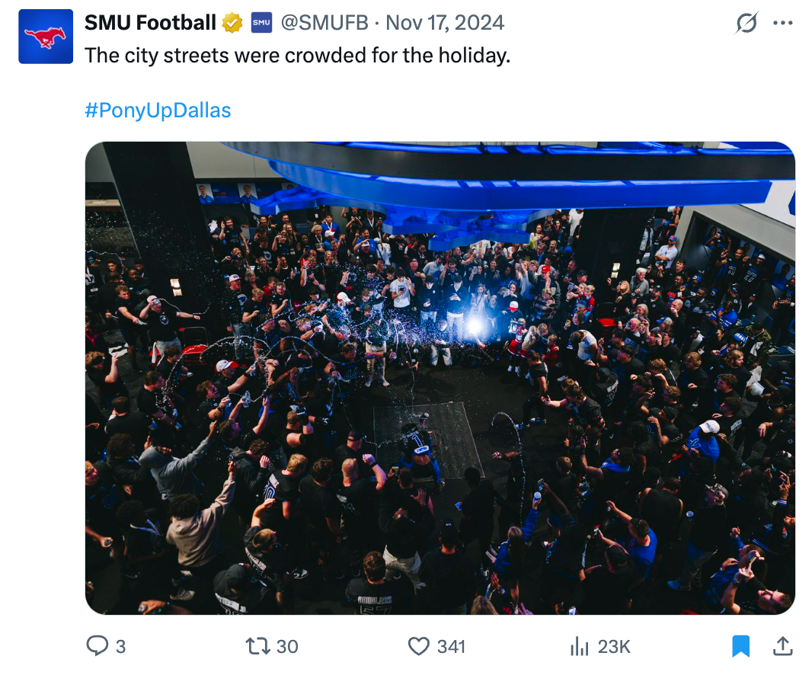The width and height of the screenshot is (812, 675).
Task: Click the 23K views count
Action: (614, 647)
